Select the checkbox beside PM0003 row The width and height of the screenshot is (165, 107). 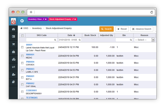click(x=22, y=70)
